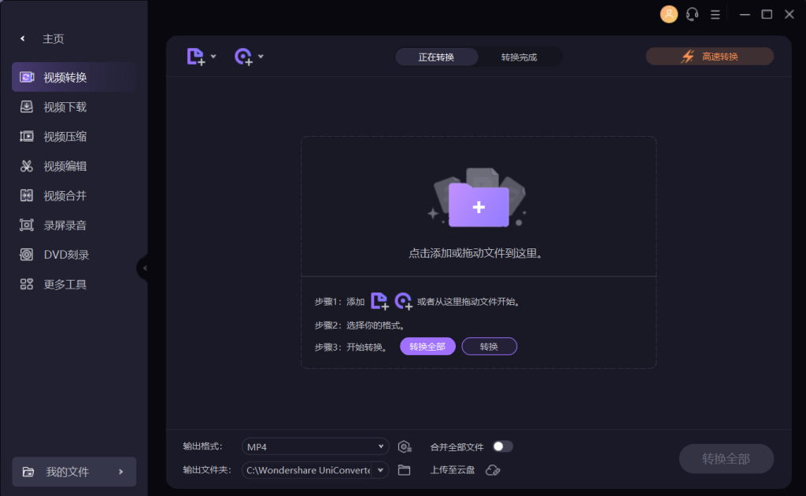
Task: Switch to the 转换完成 tab
Action: [519, 57]
